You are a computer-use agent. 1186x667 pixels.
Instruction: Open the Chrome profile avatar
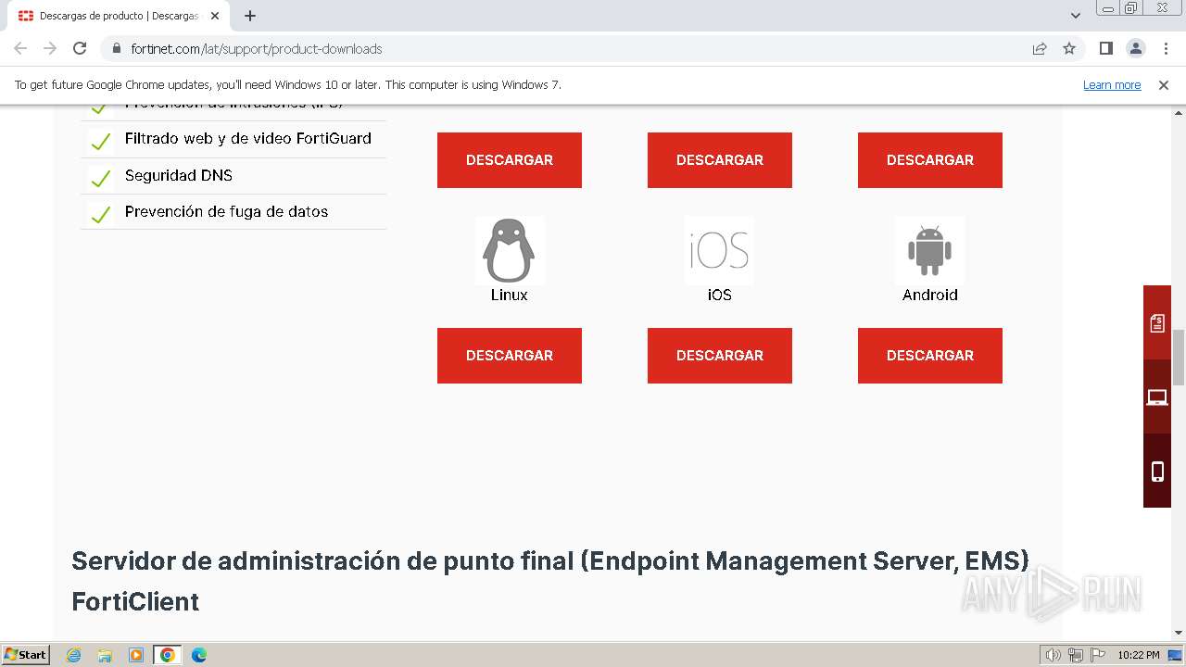(x=1135, y=48)
